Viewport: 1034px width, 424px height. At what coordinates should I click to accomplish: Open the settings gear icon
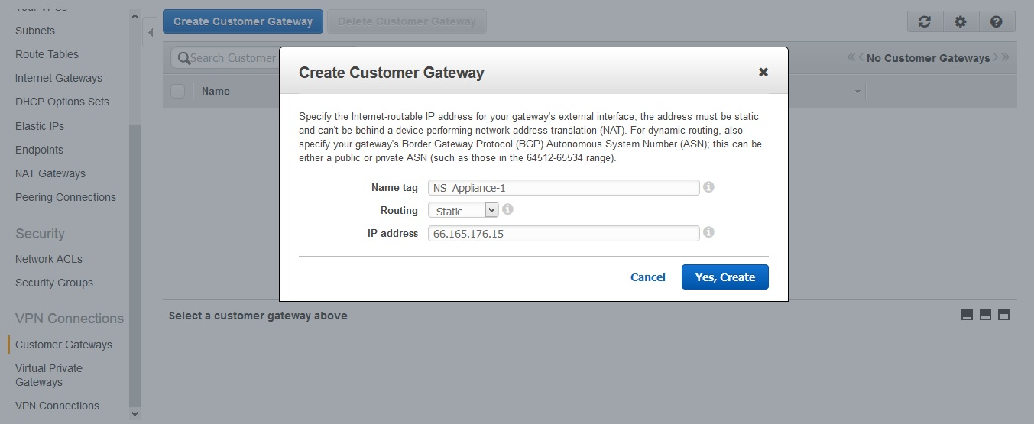(x=961, y=21)
